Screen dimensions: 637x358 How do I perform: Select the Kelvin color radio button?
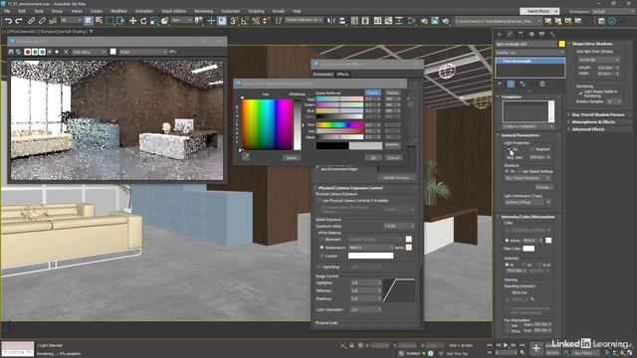pyautogui.click(x=507, y=241)
